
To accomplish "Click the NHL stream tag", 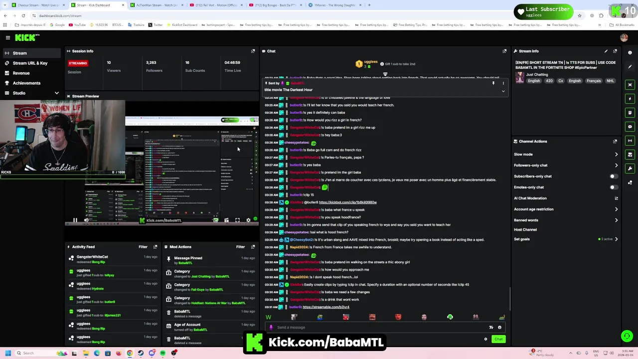I will click(x=610, y=81).
